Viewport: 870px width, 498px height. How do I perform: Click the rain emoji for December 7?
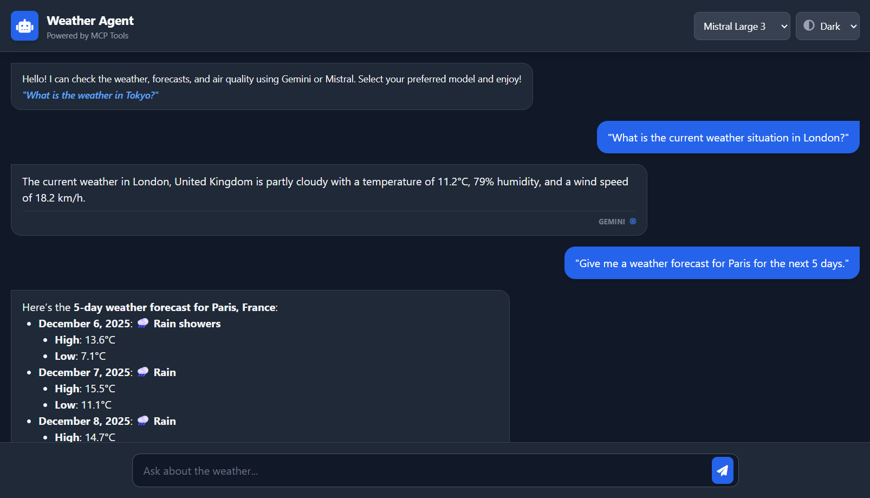142,372
